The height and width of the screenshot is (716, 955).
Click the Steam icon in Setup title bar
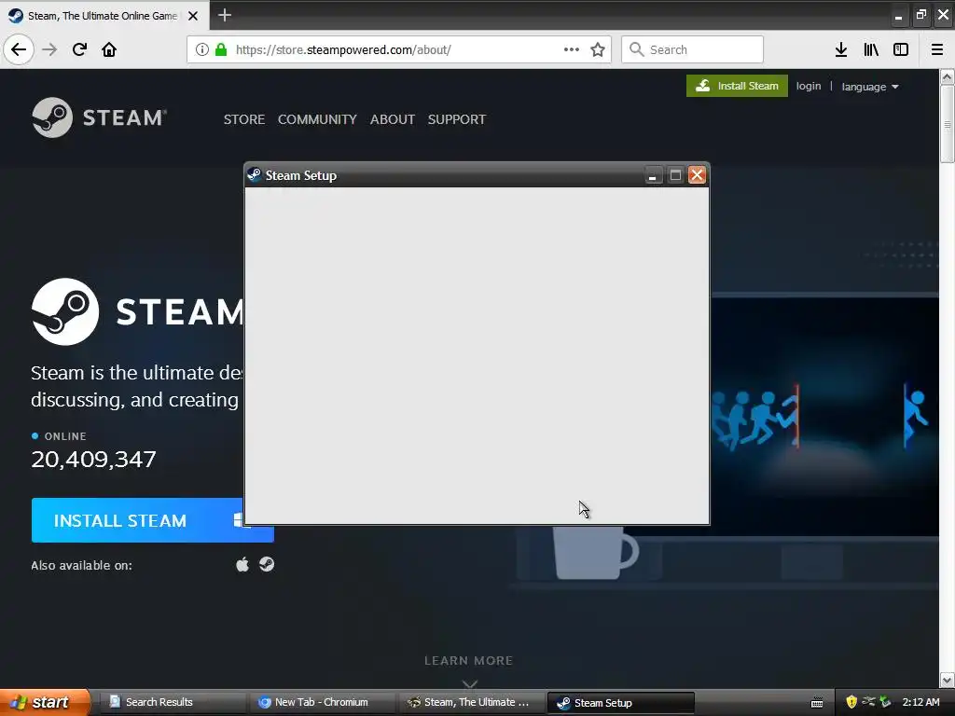tap(255, 175)
